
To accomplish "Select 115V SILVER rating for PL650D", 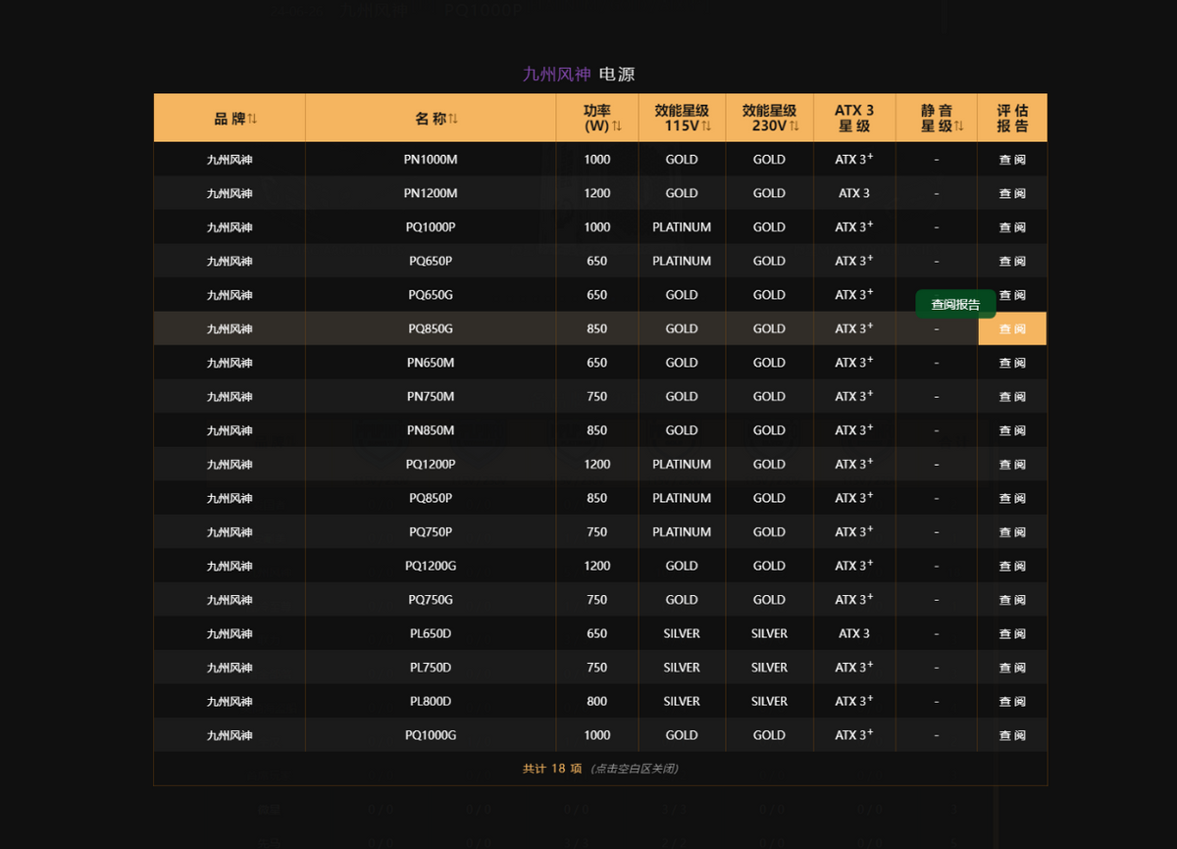I will (682, 633).
